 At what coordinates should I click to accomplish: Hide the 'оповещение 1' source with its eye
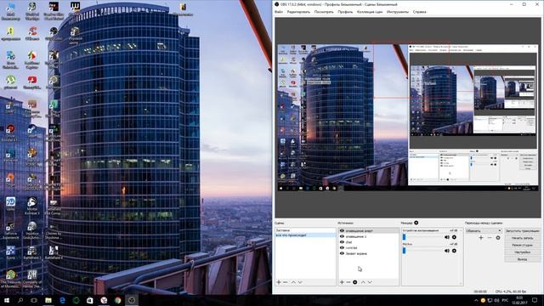342,236
